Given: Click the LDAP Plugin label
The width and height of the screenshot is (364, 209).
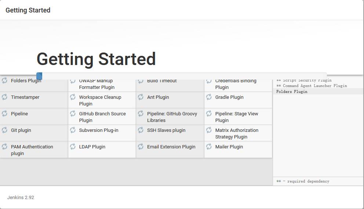Looking at the screenshot, I should click(92, 147).
